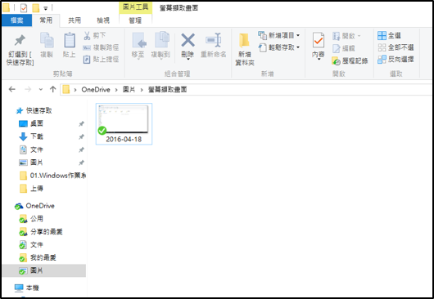Open the recent locations dropdown arrow
Image resolution: width=434 pixels, height=299 pixels.
[x=41, y=89]
